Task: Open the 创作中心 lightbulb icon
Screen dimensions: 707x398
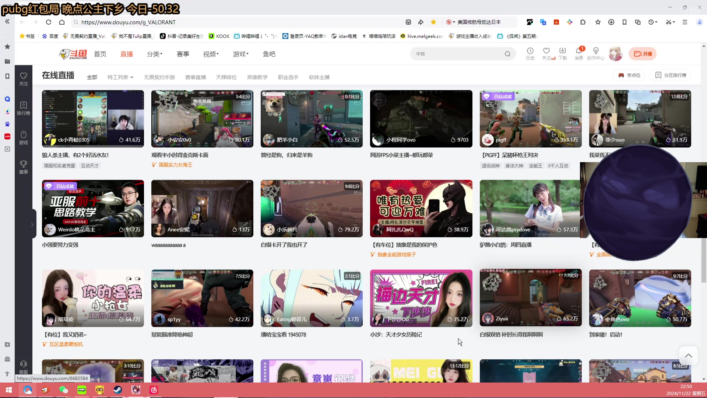Action: click(596, 53)
